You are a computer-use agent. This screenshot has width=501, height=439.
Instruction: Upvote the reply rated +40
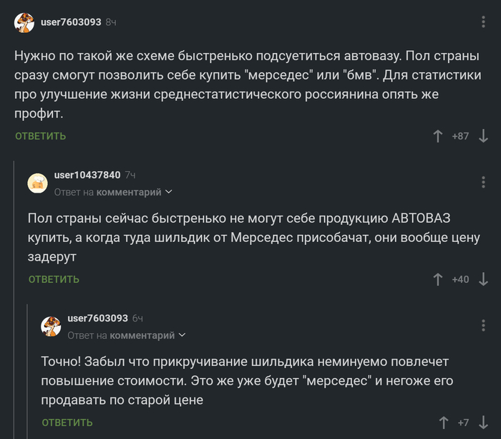coord(438,279)
